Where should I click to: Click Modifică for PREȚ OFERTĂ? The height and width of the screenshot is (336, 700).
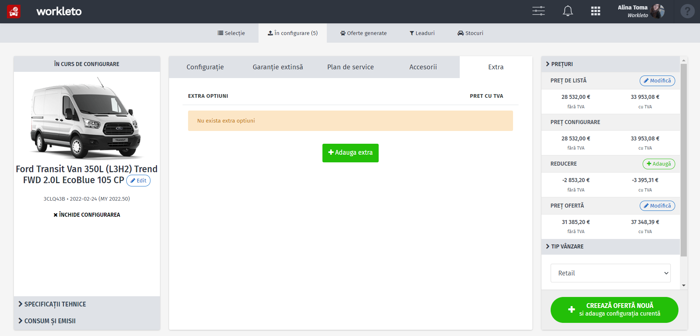[657, 206]
